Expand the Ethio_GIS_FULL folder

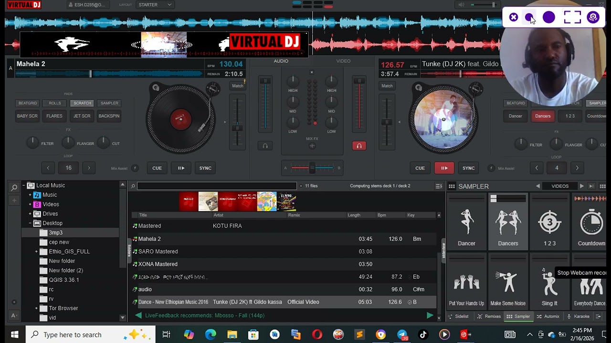pos(36,252)
